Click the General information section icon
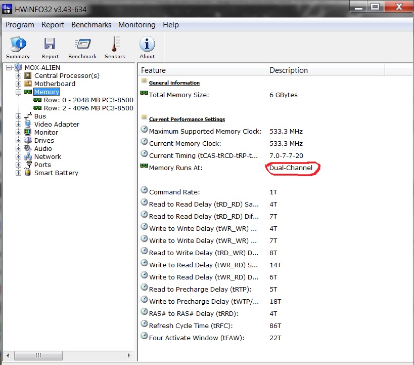414x365 pixels. coord(144,80)
